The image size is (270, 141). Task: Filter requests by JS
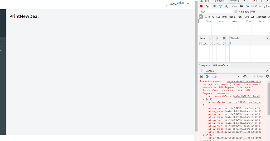213,17
